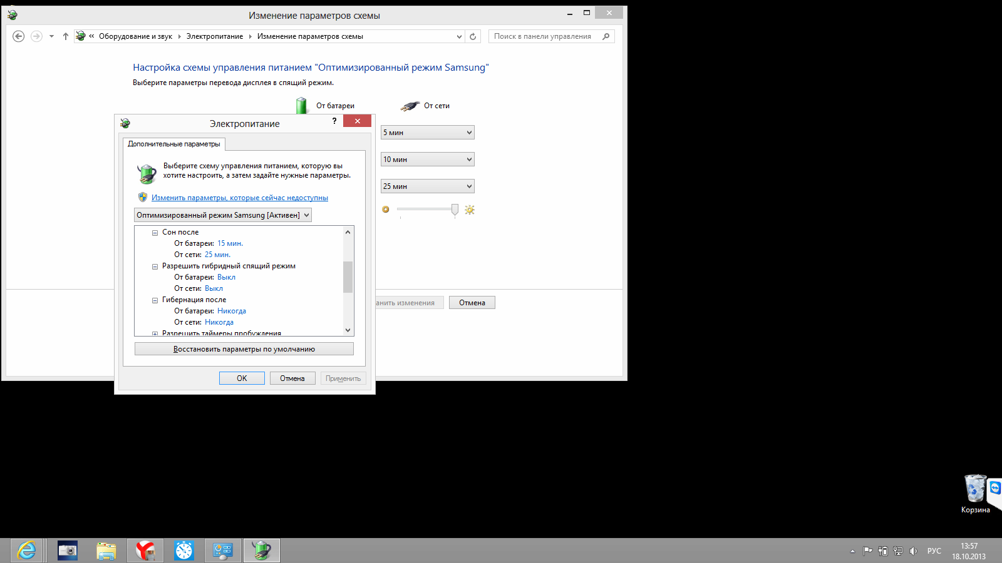Click От сети Выкл under hybrid sleep
The image size is (1002, 563).
[214, 288]
